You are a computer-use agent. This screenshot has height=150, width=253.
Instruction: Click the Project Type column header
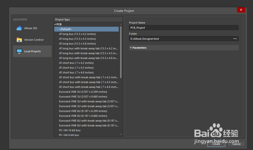[88, 19]
